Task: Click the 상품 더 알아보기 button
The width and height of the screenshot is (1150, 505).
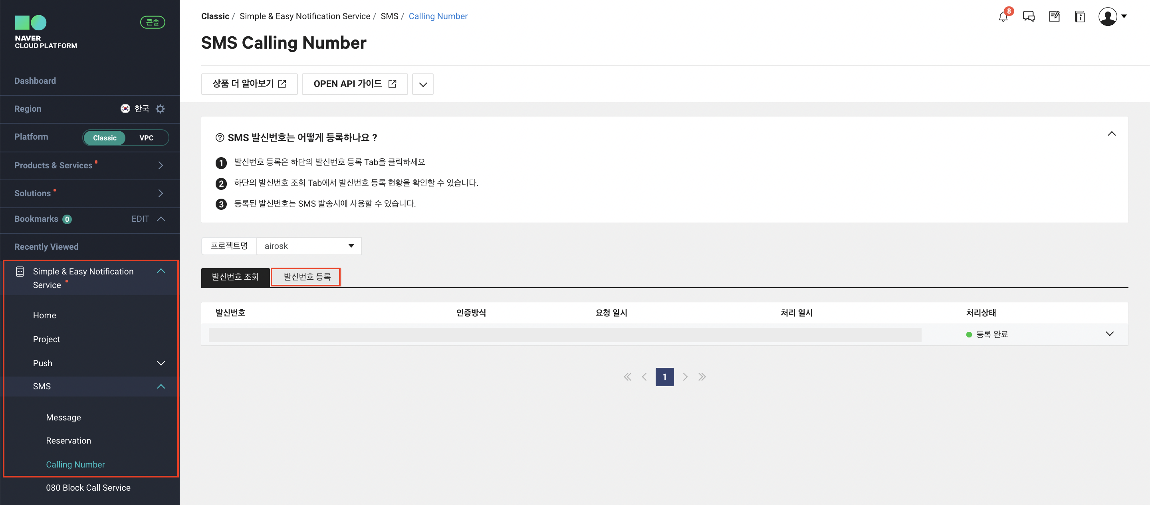Action: [x=249, y=84]
